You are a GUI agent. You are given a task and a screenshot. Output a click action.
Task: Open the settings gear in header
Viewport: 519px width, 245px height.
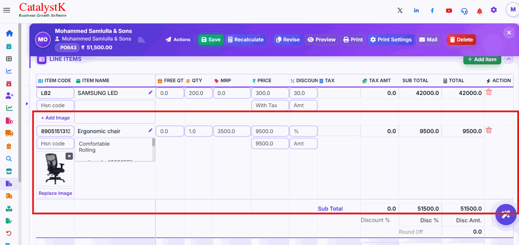tap(494, 10)
